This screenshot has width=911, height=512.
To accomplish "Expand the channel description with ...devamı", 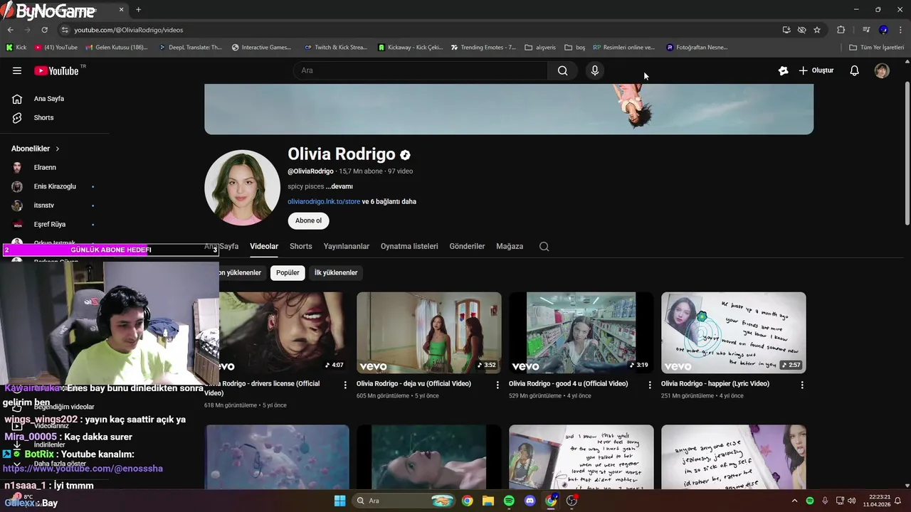I will pyautogui.click(x=339, y=186).
